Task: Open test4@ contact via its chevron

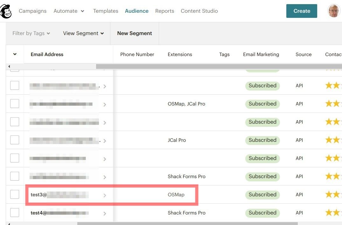Action: point(105,214)
